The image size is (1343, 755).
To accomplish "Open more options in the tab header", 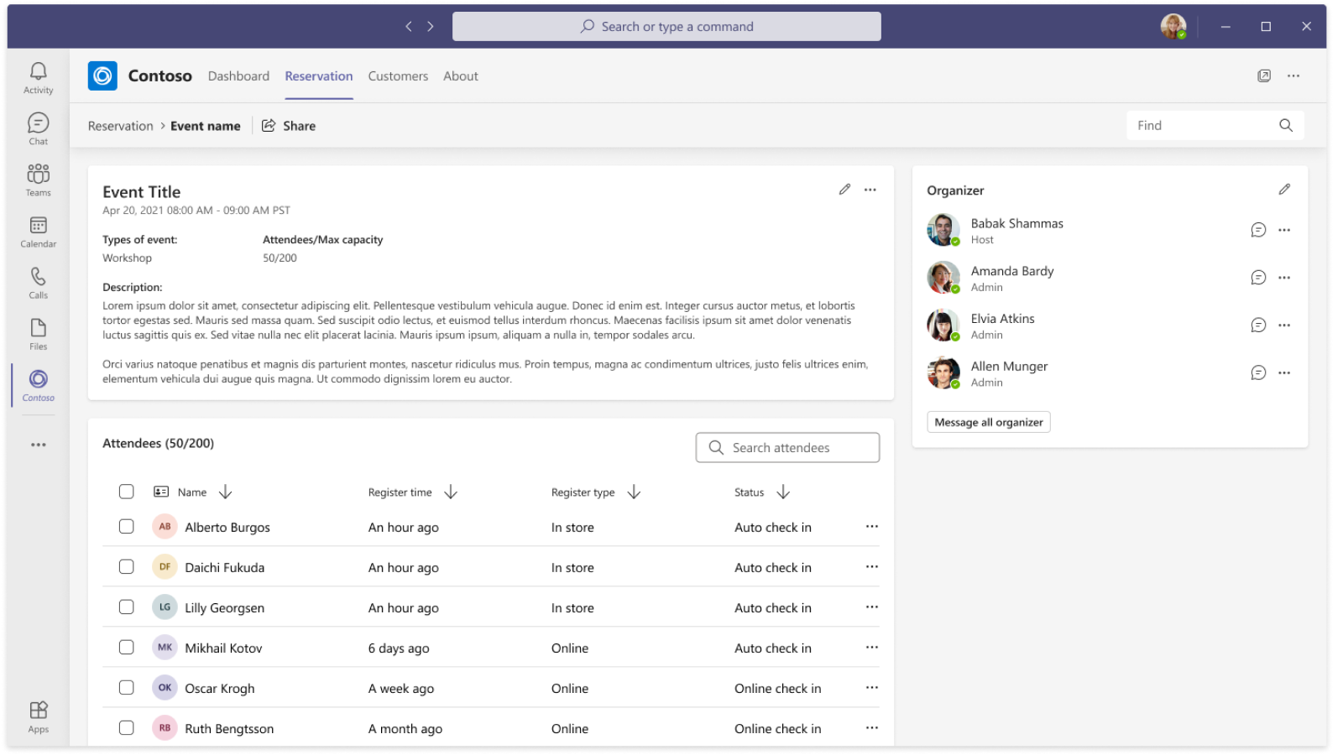I will tap(1293, 75).
